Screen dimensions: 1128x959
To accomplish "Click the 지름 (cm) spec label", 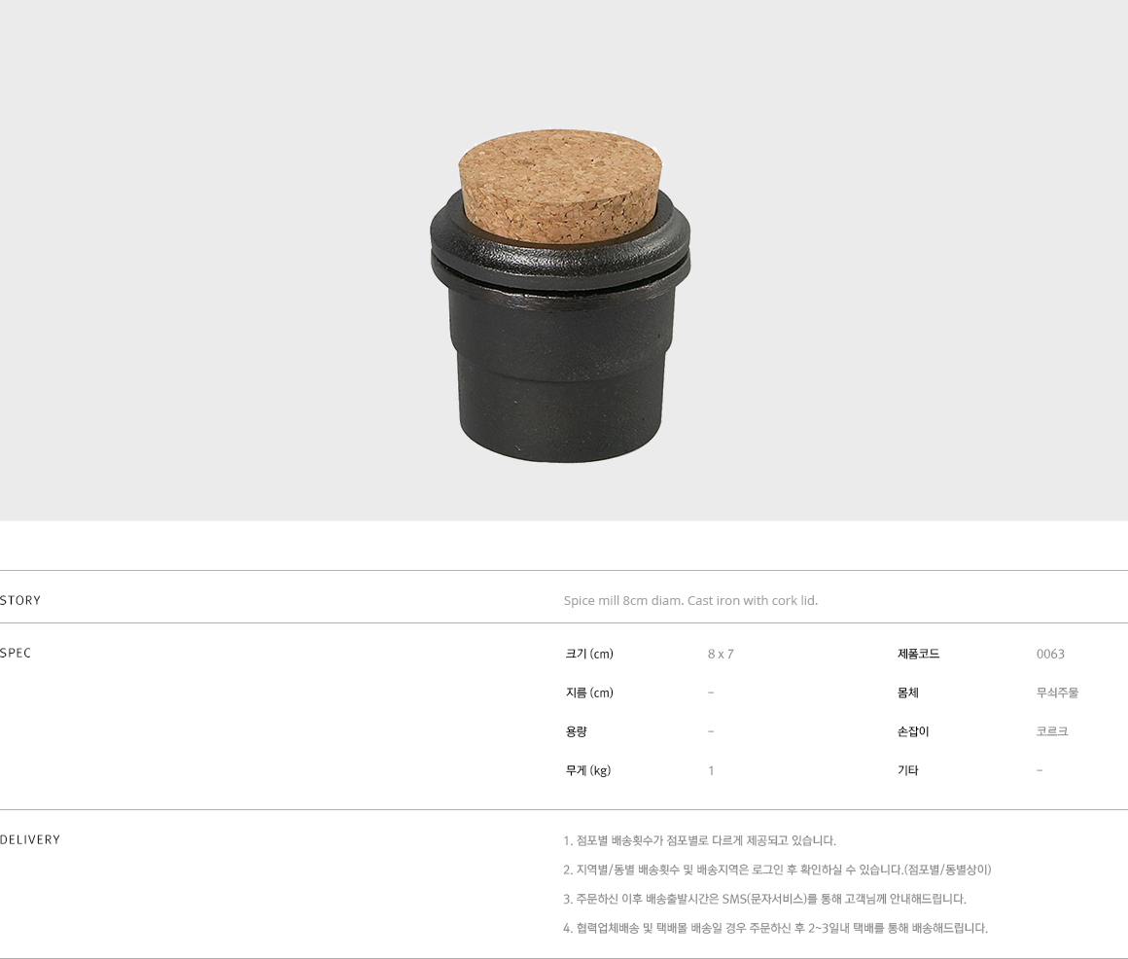I will (589, 693).
